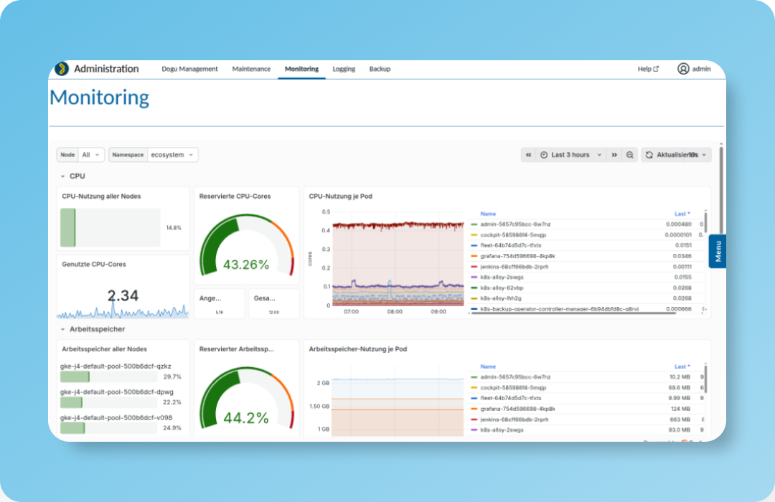775x502 pixels.
Task: Click the gke-j4-default-pool-500b6dcf-dpwg node bar
Action: (109, 403)
